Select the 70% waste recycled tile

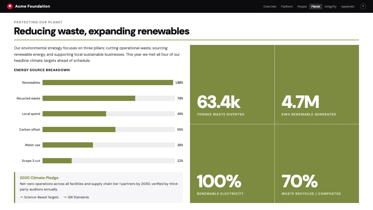[x=317, y=164]
